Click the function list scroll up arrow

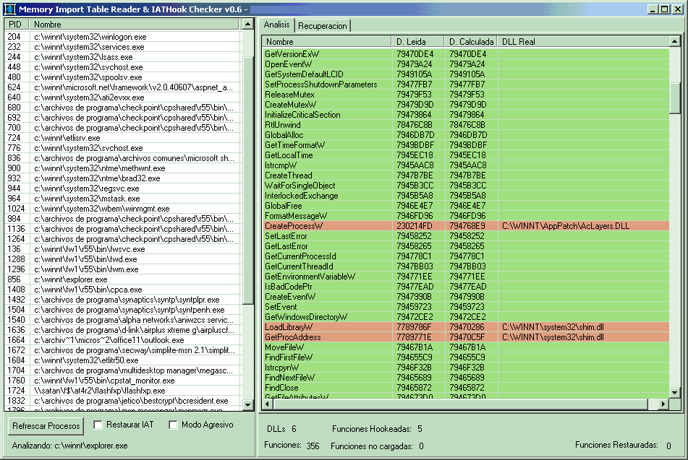tap(675, 41)
